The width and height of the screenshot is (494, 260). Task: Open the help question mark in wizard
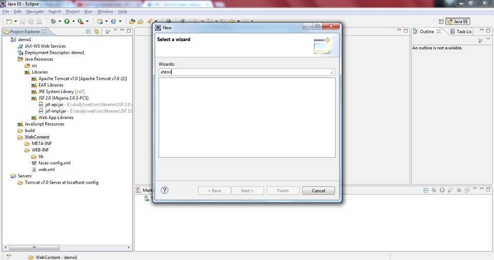[x=165, y=190]
